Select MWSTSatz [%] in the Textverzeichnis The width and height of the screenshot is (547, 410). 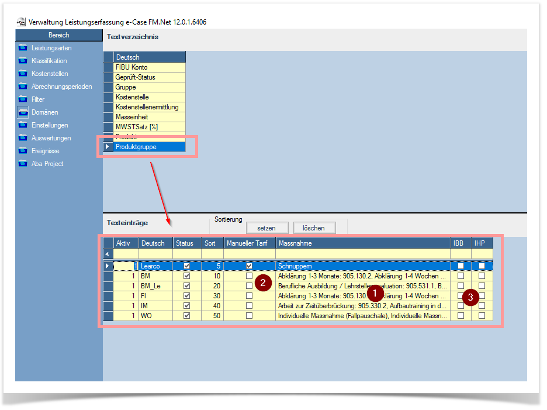coord(149,127)
